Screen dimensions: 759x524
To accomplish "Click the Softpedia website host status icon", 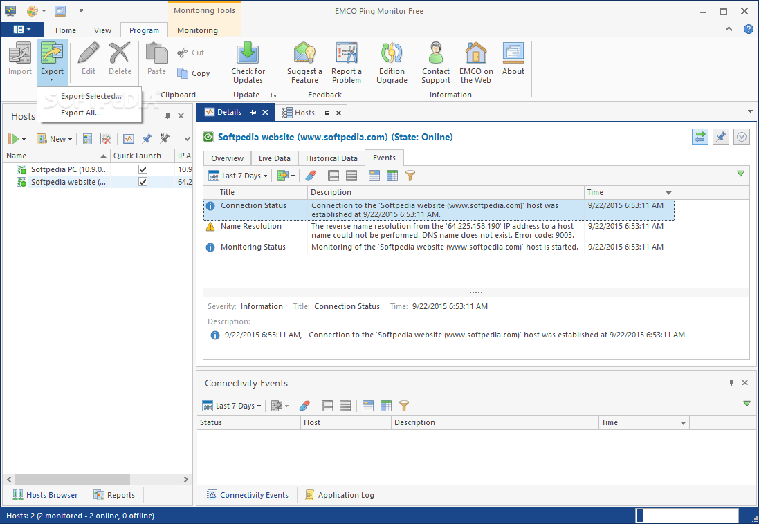I will coord(21,182).
